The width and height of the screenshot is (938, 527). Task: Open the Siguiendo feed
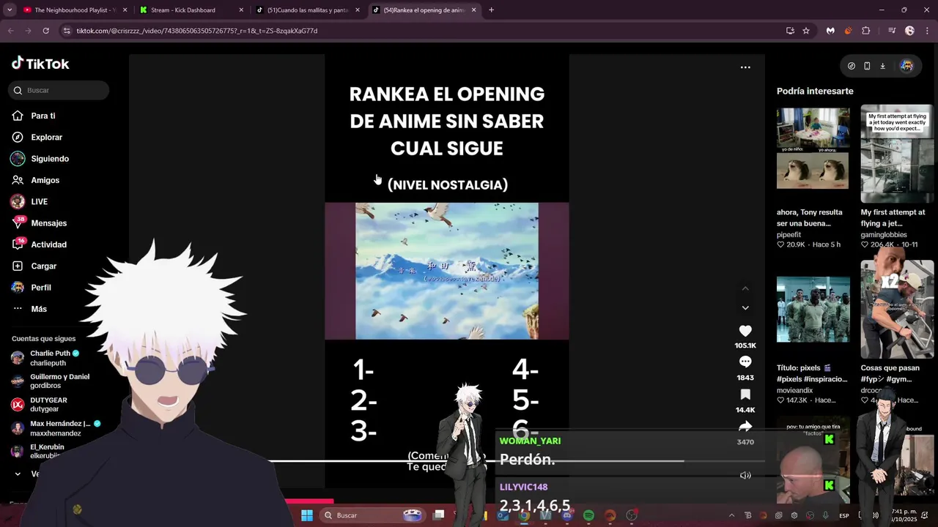coord(50,159)
